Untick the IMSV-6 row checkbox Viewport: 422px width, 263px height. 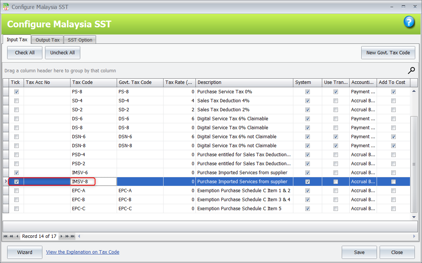click(x=16, y=173)
